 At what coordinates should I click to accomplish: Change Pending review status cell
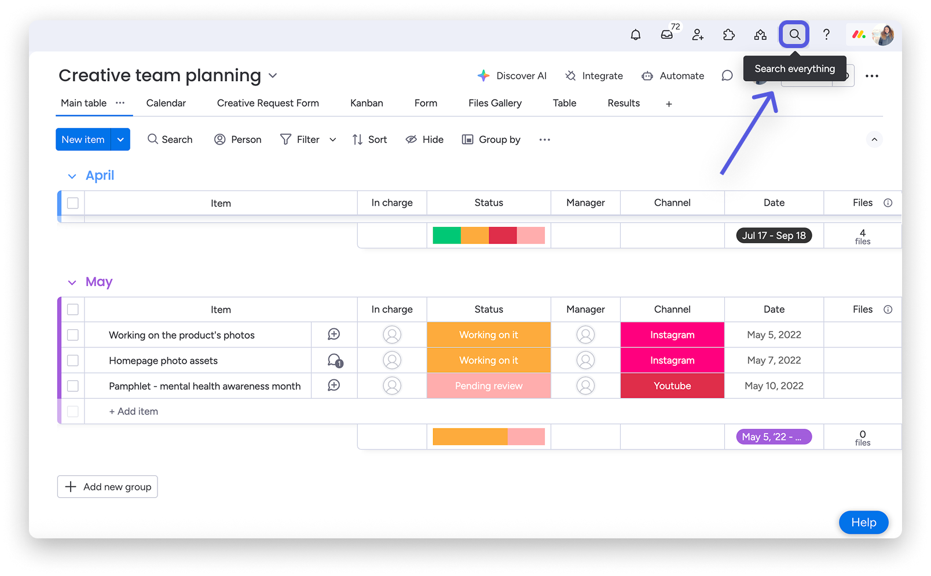(x=489, y=386)
